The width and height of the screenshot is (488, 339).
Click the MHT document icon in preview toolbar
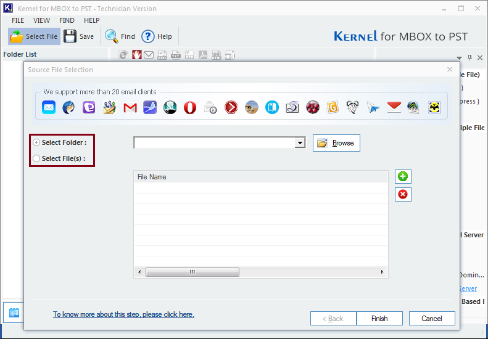click(230, 55)
